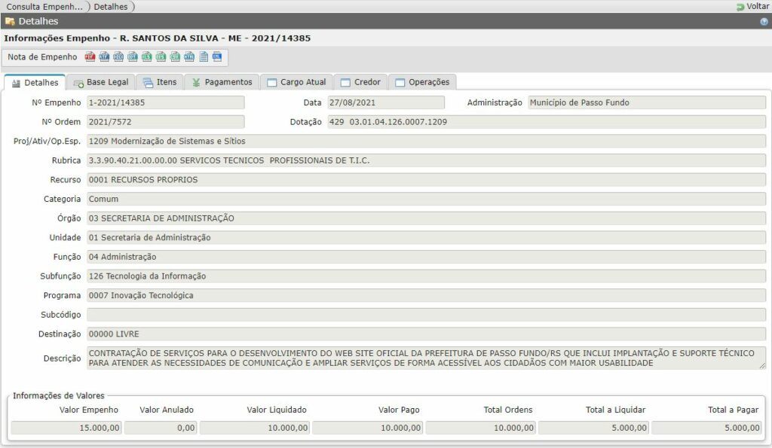Open the Pagamentos tab
Screen dimensions: 772x448
[x=222, y=82]
